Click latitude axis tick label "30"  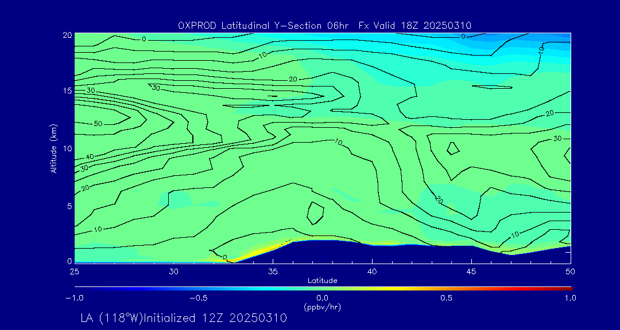pyautogui.click(x=173, y=272)
